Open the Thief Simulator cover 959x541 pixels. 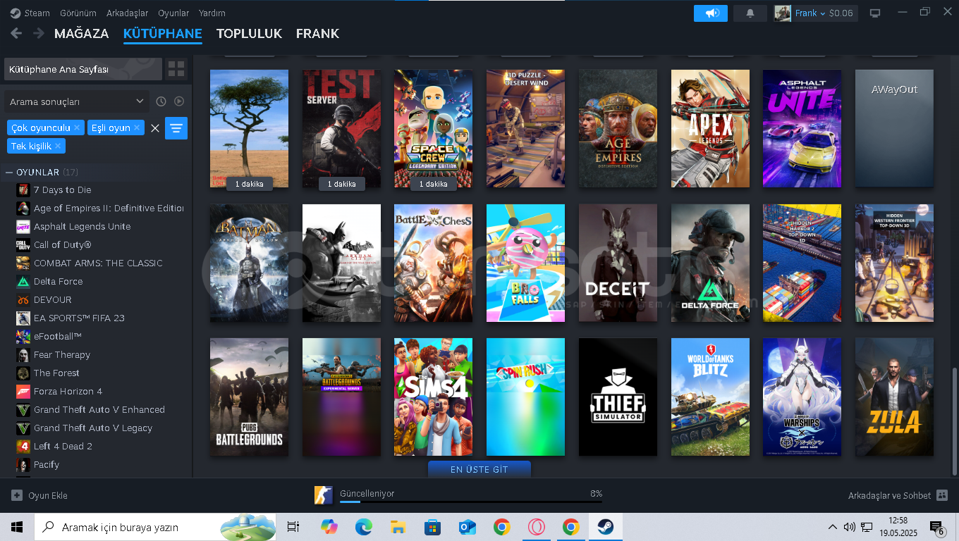(x=618, y=397)
